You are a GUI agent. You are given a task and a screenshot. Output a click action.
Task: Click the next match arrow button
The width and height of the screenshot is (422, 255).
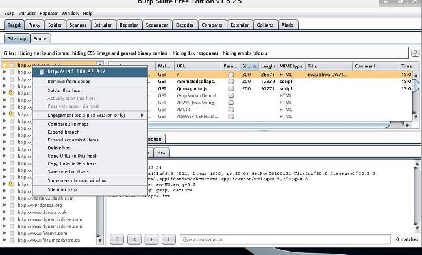169,239
